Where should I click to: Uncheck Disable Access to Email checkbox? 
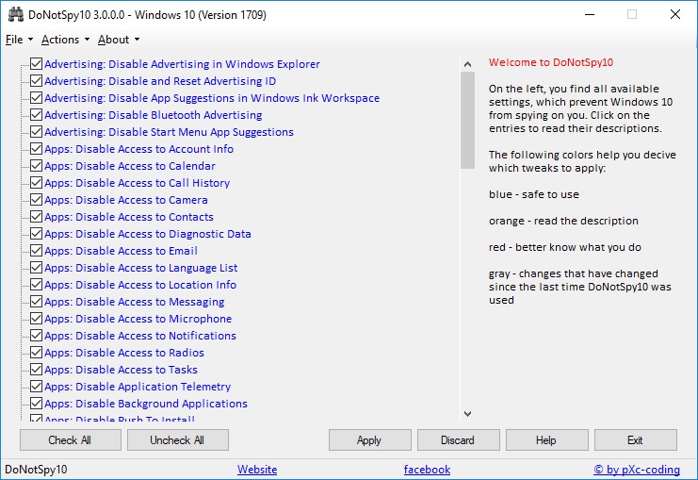point(37,250)
